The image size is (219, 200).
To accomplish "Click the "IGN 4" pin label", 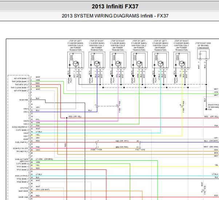I will coord(26,109).
